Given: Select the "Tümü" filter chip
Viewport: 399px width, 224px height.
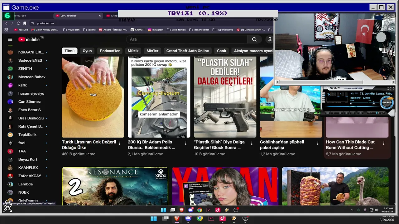Looking at the screenshot, I should click(x=70, y=51).
